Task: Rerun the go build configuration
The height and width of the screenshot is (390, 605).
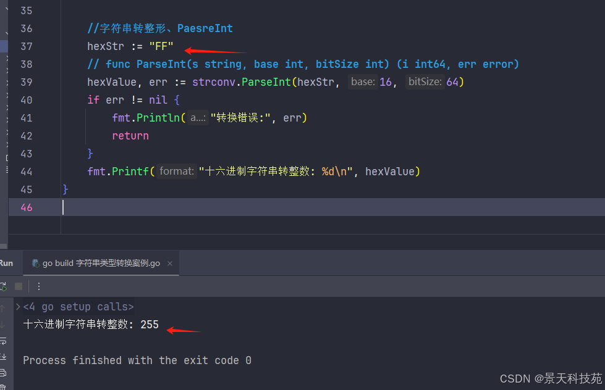Action: [3, 286]
